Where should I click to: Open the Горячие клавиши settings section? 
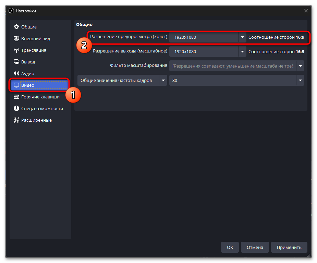click(x=40, y=97)
